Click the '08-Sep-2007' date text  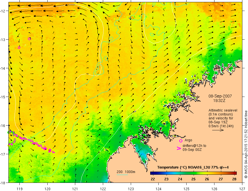(x=220, y=96)
